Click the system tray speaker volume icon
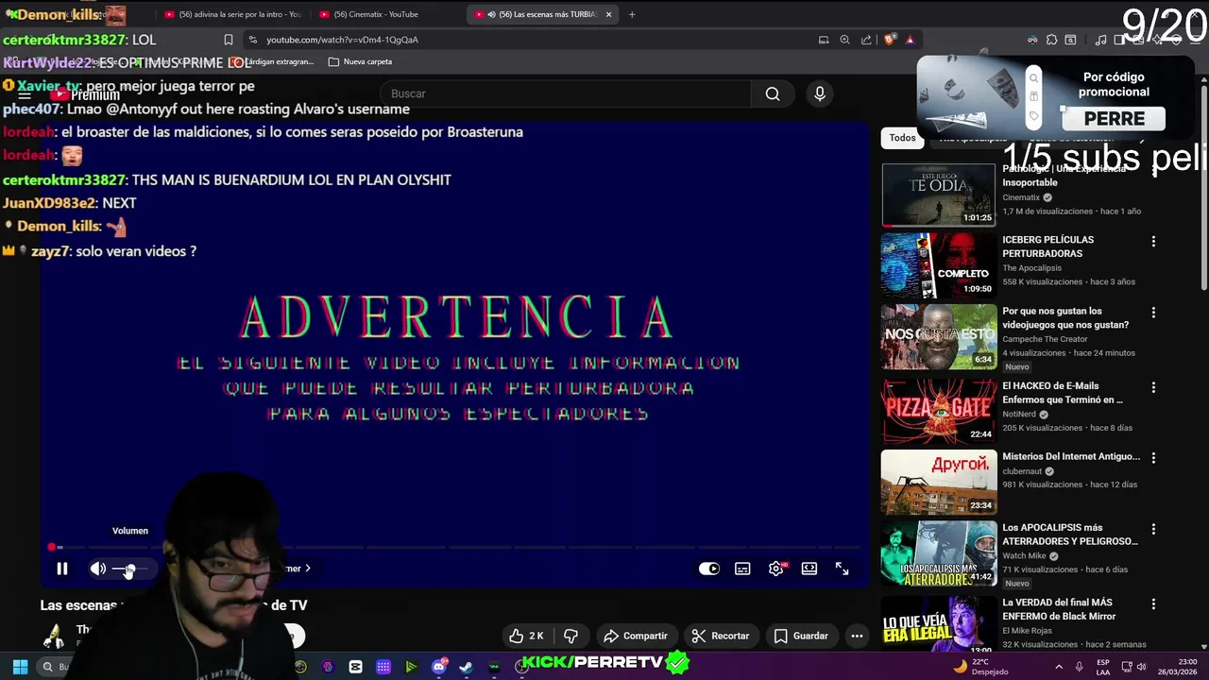Image resolution: width=1209 pixels, height=680 pixels. pyautogui.click(x=1141, y=667)
